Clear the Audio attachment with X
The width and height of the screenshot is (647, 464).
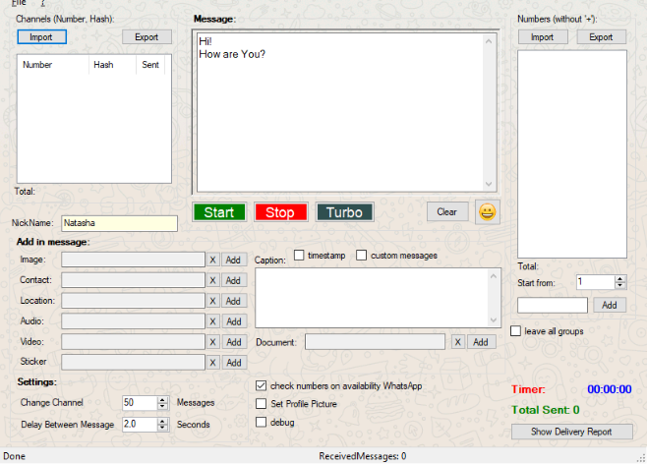212,321
